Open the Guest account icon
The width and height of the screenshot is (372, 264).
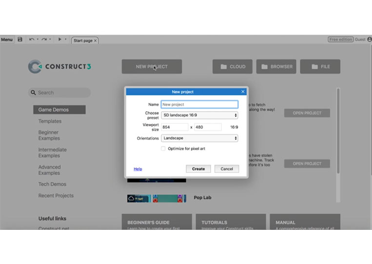pyautogui.click(x=370, y=40)
